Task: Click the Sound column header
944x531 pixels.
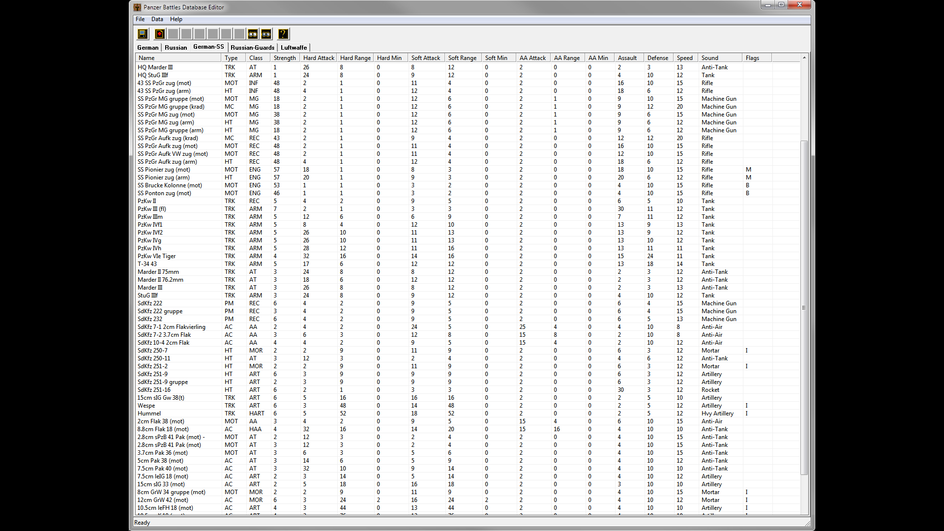Action: [720, 58]
